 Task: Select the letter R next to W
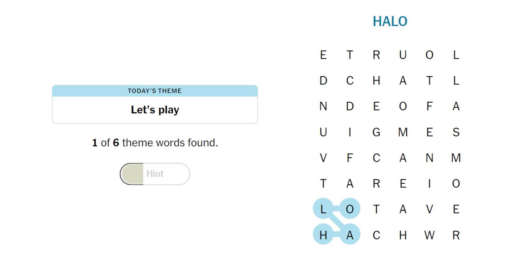tap(456, 235)
